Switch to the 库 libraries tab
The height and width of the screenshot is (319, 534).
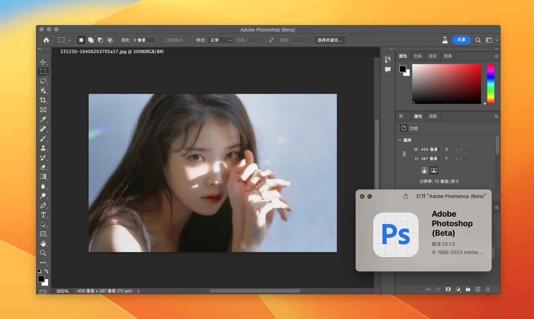(401, 116)
